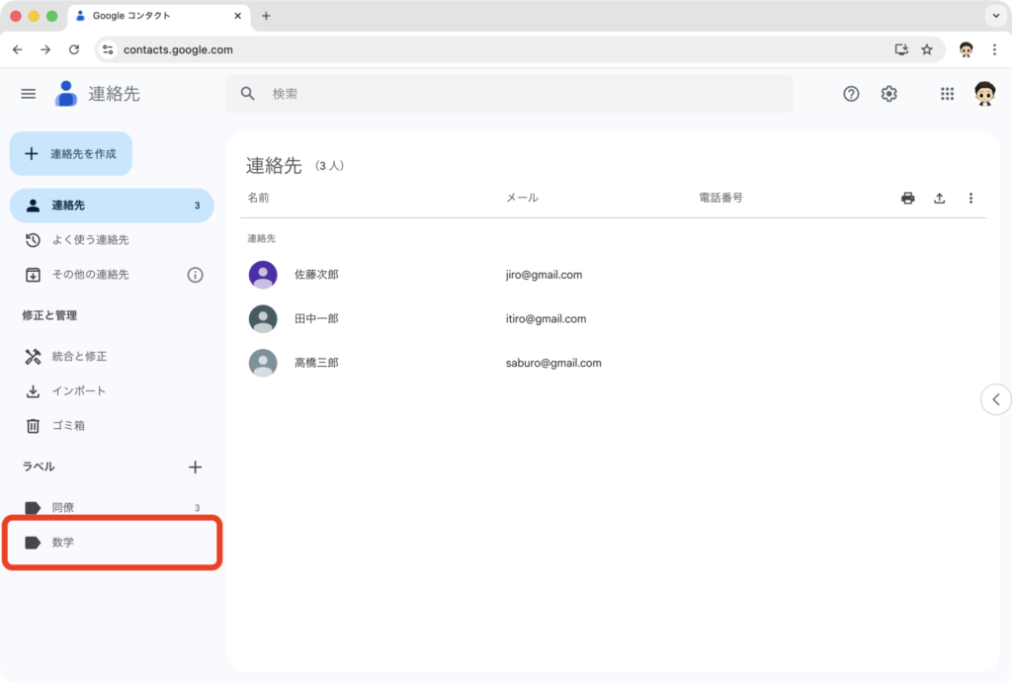
Task: Open the help question mark icon
Action: 851,94
